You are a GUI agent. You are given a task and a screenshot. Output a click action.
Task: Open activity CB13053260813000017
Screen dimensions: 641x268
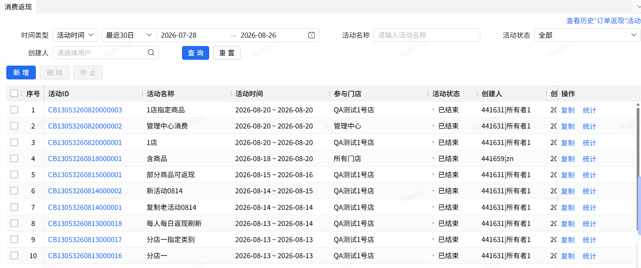[x=85, y=240]
